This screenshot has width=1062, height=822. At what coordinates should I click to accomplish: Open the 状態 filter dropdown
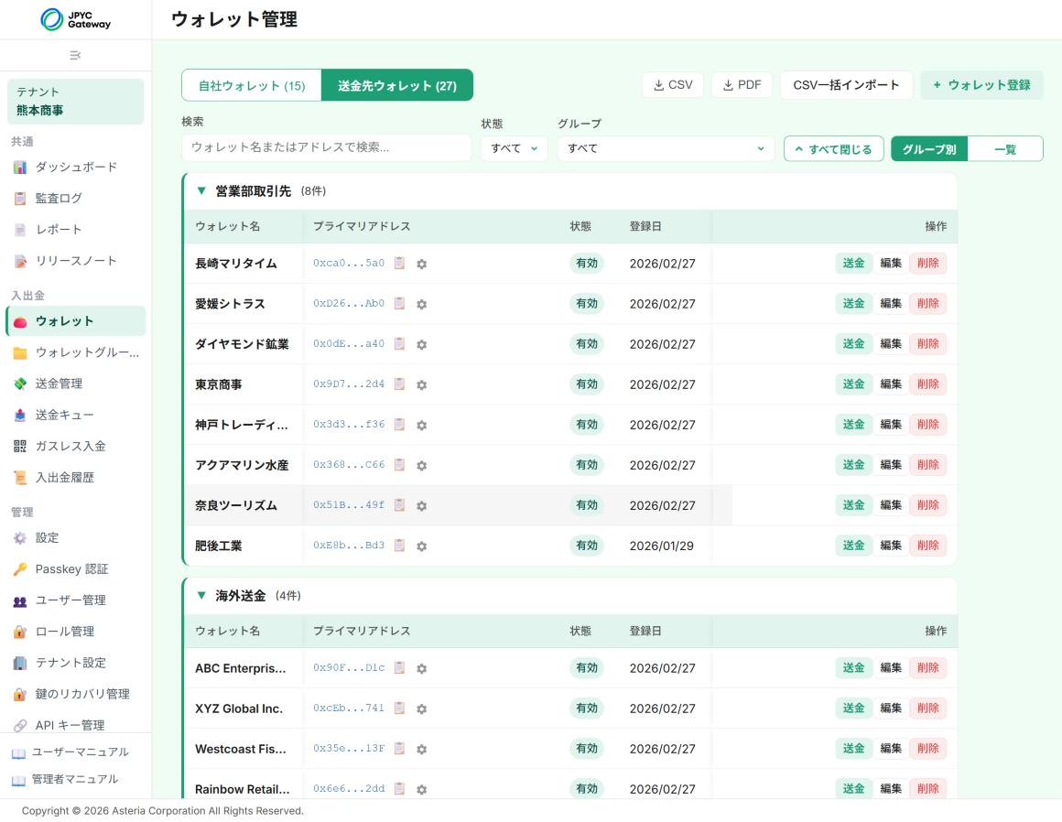(x=515, y=148)
